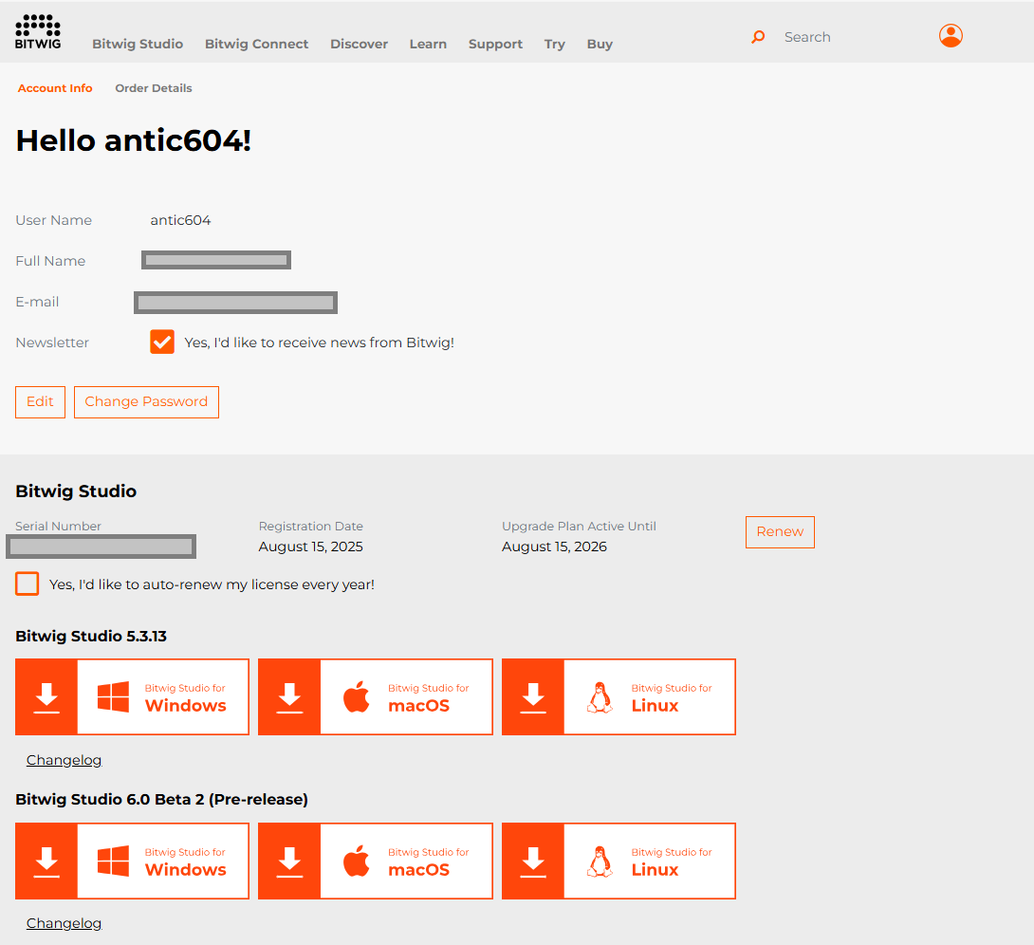Screen dimensions: 1034x945
Task: Open the user account profile icon
Action: click(951, 36)
